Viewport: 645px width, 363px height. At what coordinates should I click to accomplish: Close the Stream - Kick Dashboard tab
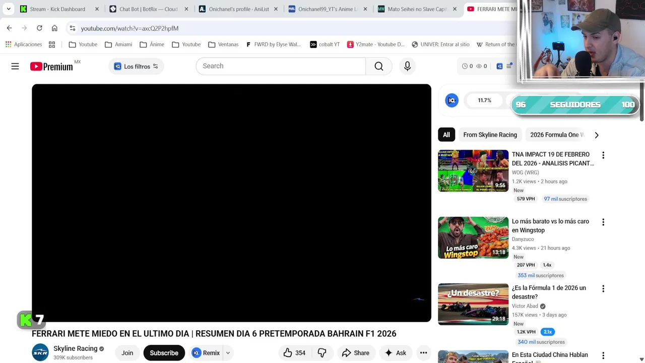97,9
